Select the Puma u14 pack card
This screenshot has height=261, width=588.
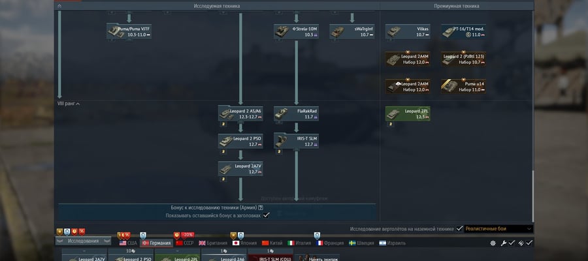(x=463, y=86)
